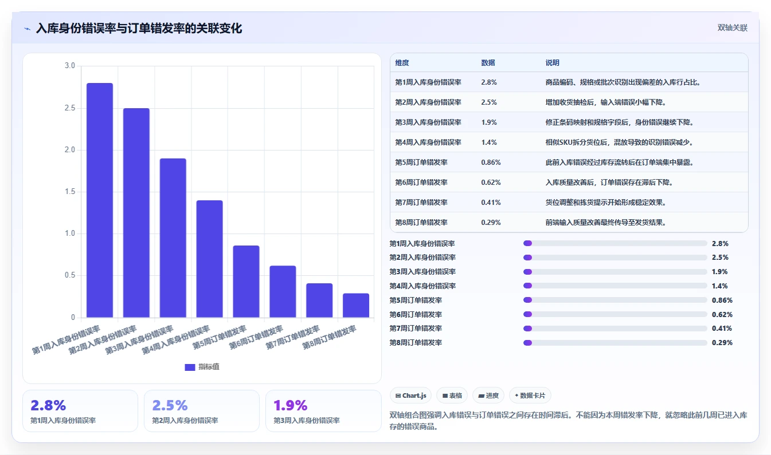Open the 2.5% 第2周入库身份错误率 data card

point(202,411)
